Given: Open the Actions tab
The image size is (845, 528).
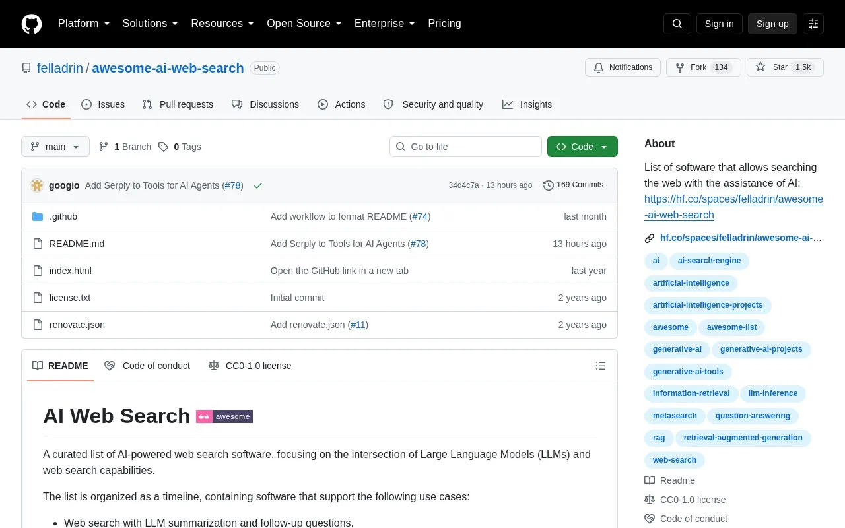Looking at the screenshot, I should click(x=341, y=104).
